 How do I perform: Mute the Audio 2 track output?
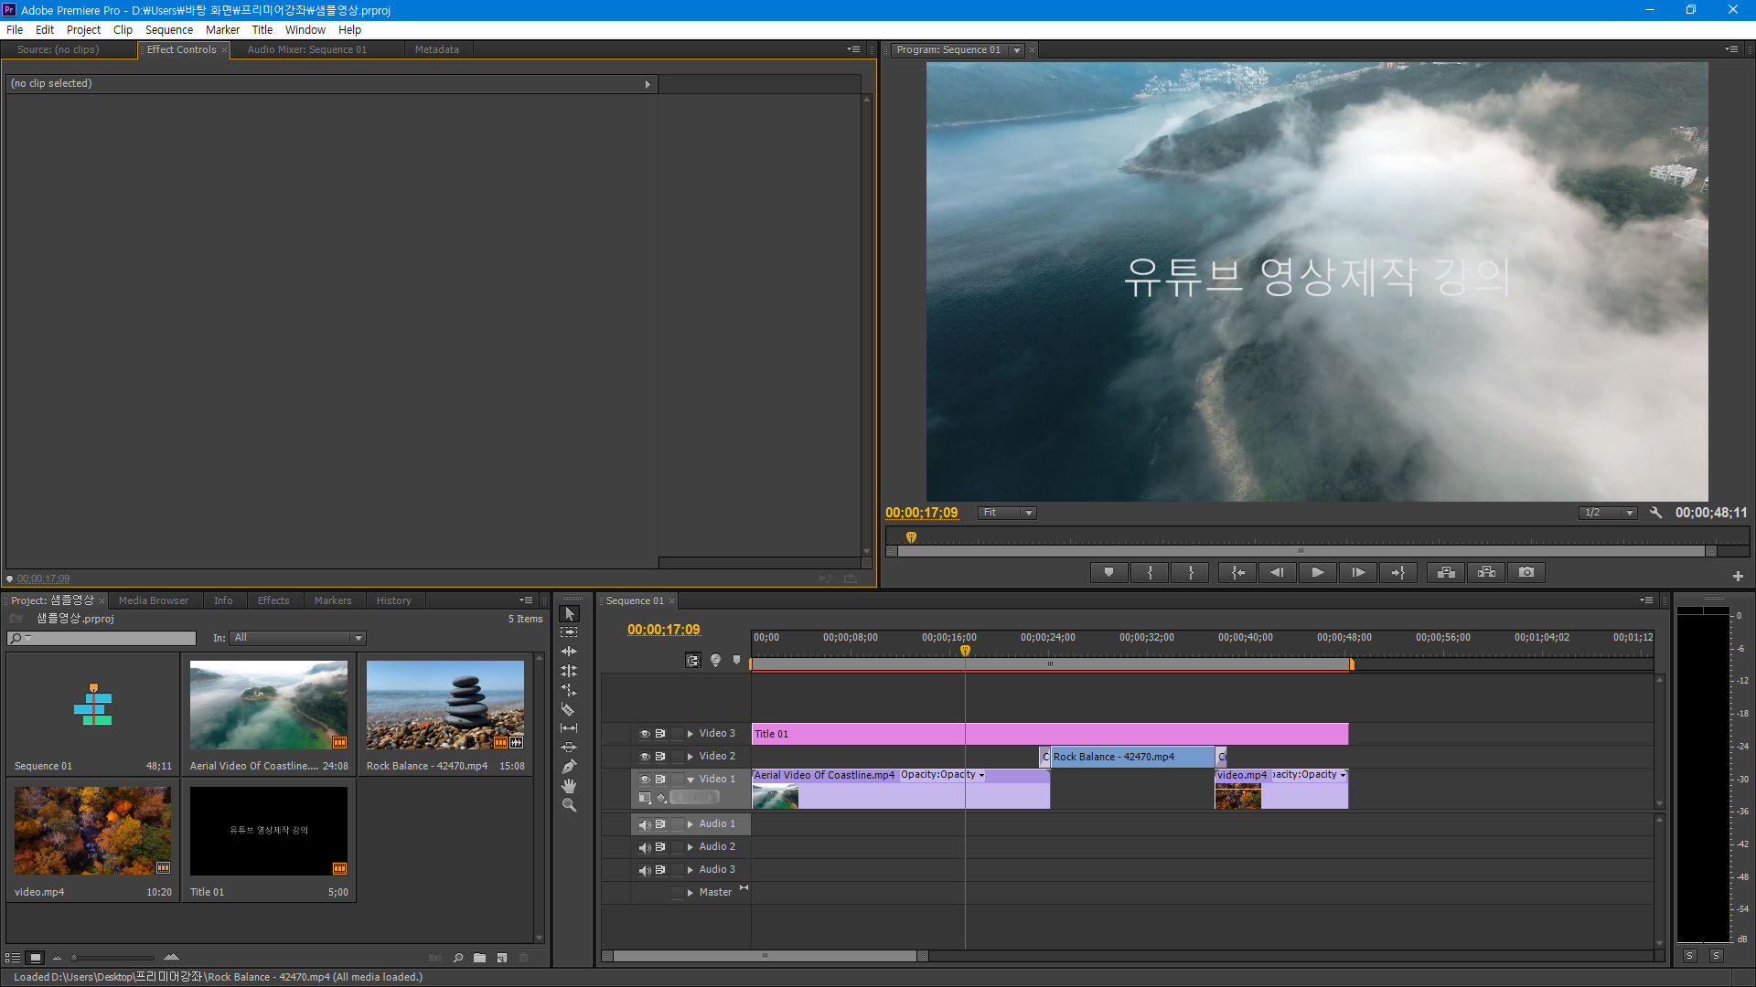click(x=644, y=847)
